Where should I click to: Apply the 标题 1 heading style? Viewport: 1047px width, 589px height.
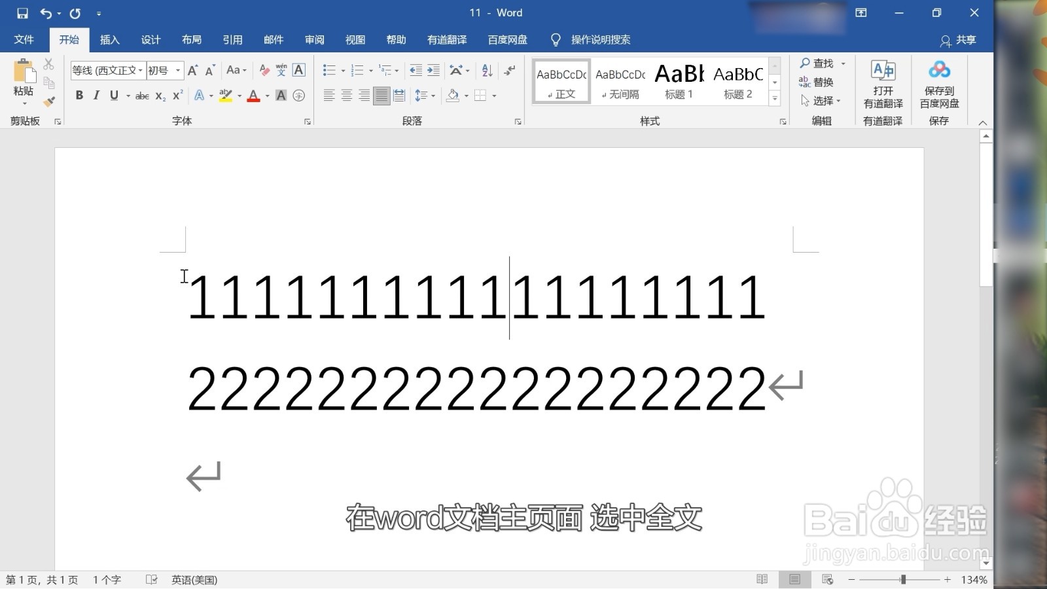coord(679,81)
